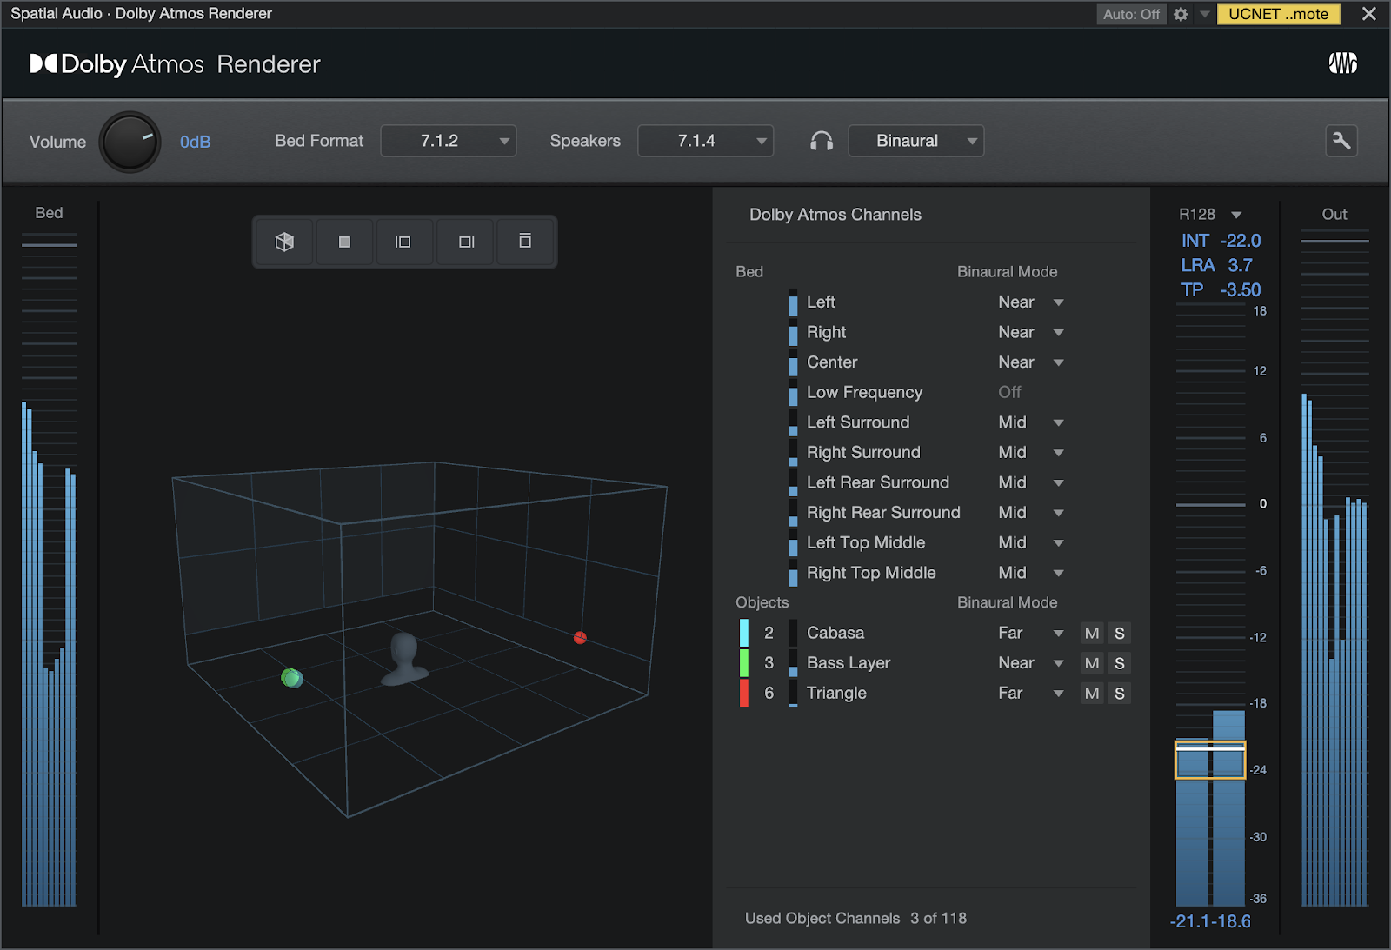Toggle the Auto: Off automation button
Screen dimensions: 1391x950
tap(1131, 14)
